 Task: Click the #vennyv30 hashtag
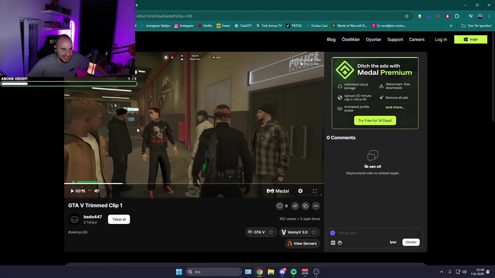coord(78,232)
